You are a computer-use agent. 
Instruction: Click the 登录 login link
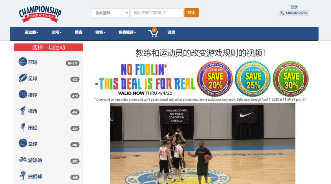pos(294,7)
